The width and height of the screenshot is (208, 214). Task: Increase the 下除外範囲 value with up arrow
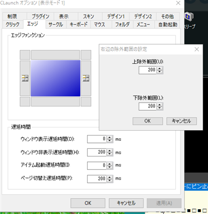(x=160, y=104)
